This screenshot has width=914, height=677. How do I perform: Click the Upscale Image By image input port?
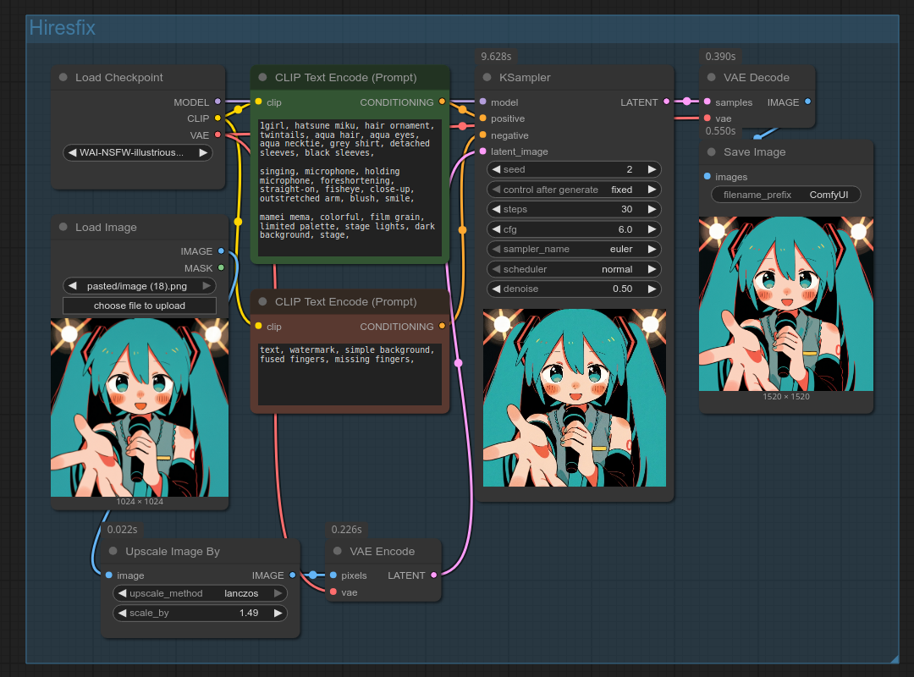(x=109, y=575)
